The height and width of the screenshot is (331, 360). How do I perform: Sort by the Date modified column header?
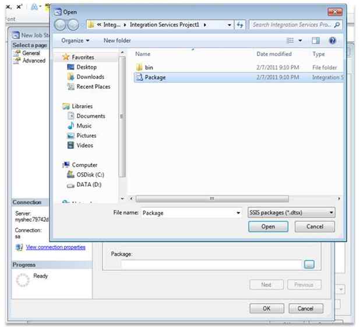[274, 54]
